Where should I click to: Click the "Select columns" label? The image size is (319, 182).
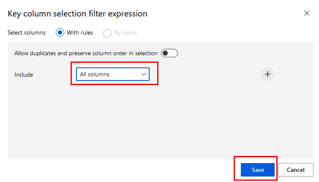(27, 32)
